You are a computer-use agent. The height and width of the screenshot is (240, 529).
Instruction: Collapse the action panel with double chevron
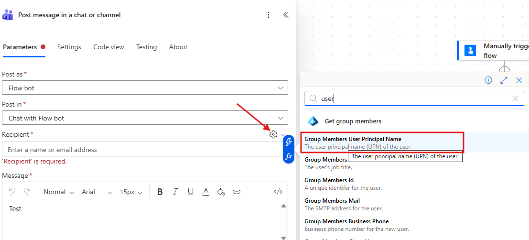click(286, 15)
